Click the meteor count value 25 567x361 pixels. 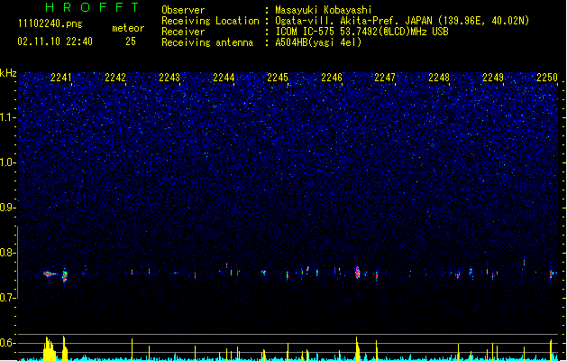[x=131, y=42]
